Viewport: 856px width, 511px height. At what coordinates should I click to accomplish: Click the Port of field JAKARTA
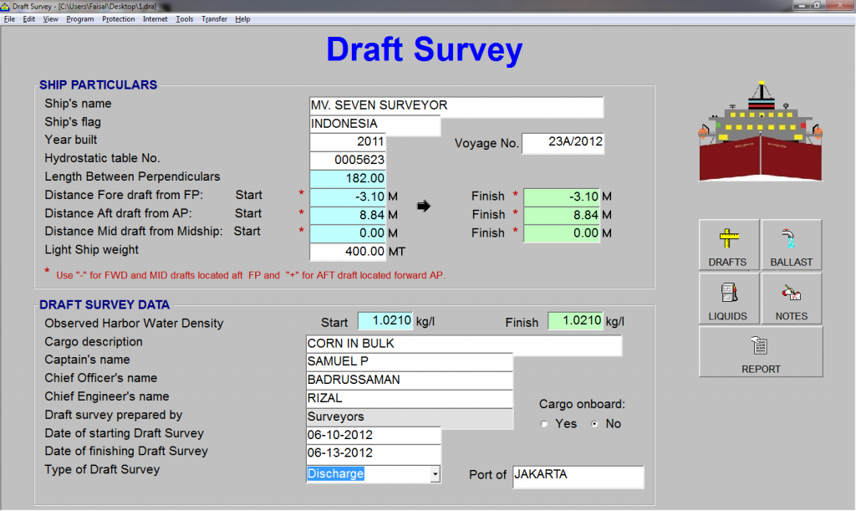(x=578, y=476)
